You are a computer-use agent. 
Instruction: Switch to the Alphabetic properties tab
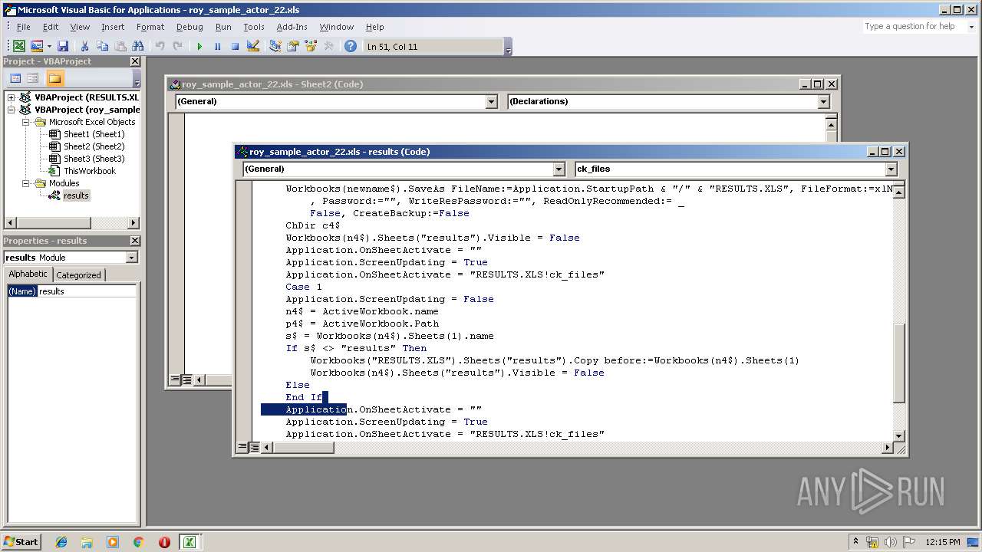point(28,274)
